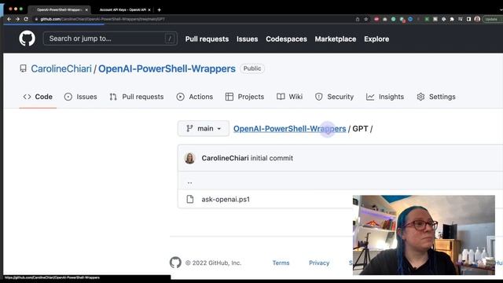503x283 pixels.
Task: Open the browser profile avatar
Action: click(x=477, y=19)
